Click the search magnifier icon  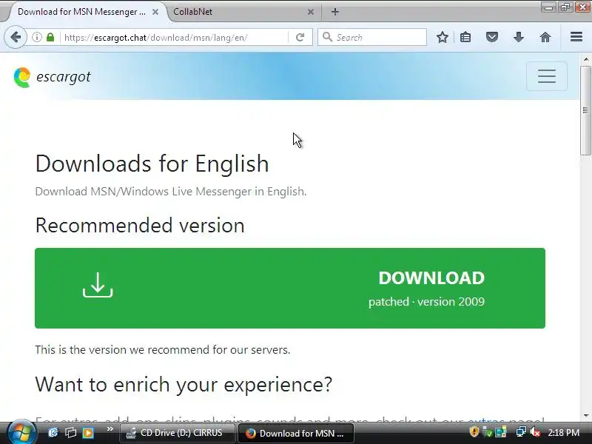(327, 37)
